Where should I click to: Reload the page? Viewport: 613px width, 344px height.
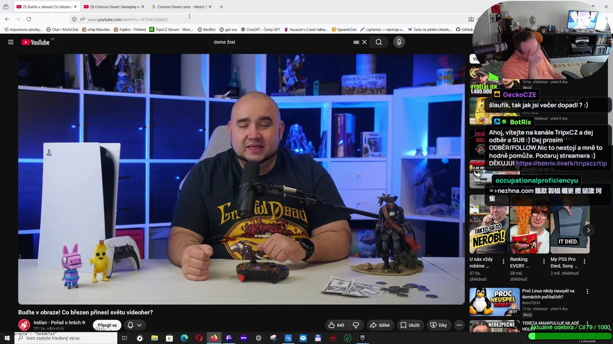[x=29, y=19]
